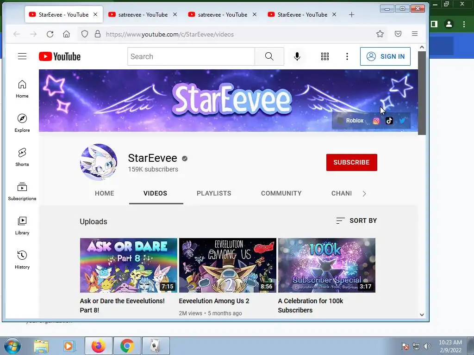Open Windows Media Player from taskbar
Viewport: 474px width, 355px height.
point(69,346)
